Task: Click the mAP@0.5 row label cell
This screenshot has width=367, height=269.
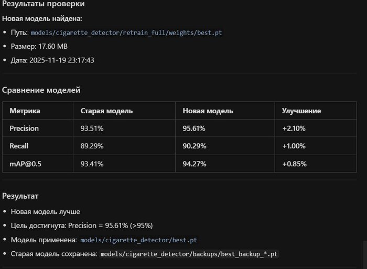Action: (x=25, y=164)
